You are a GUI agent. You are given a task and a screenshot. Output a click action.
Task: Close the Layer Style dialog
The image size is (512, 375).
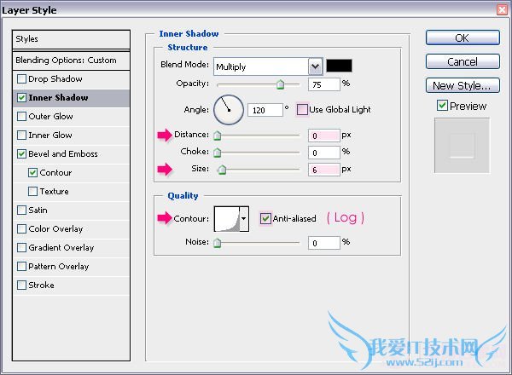503,9
